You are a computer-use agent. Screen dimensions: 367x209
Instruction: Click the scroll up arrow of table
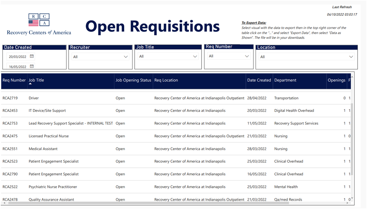point(352,77)
